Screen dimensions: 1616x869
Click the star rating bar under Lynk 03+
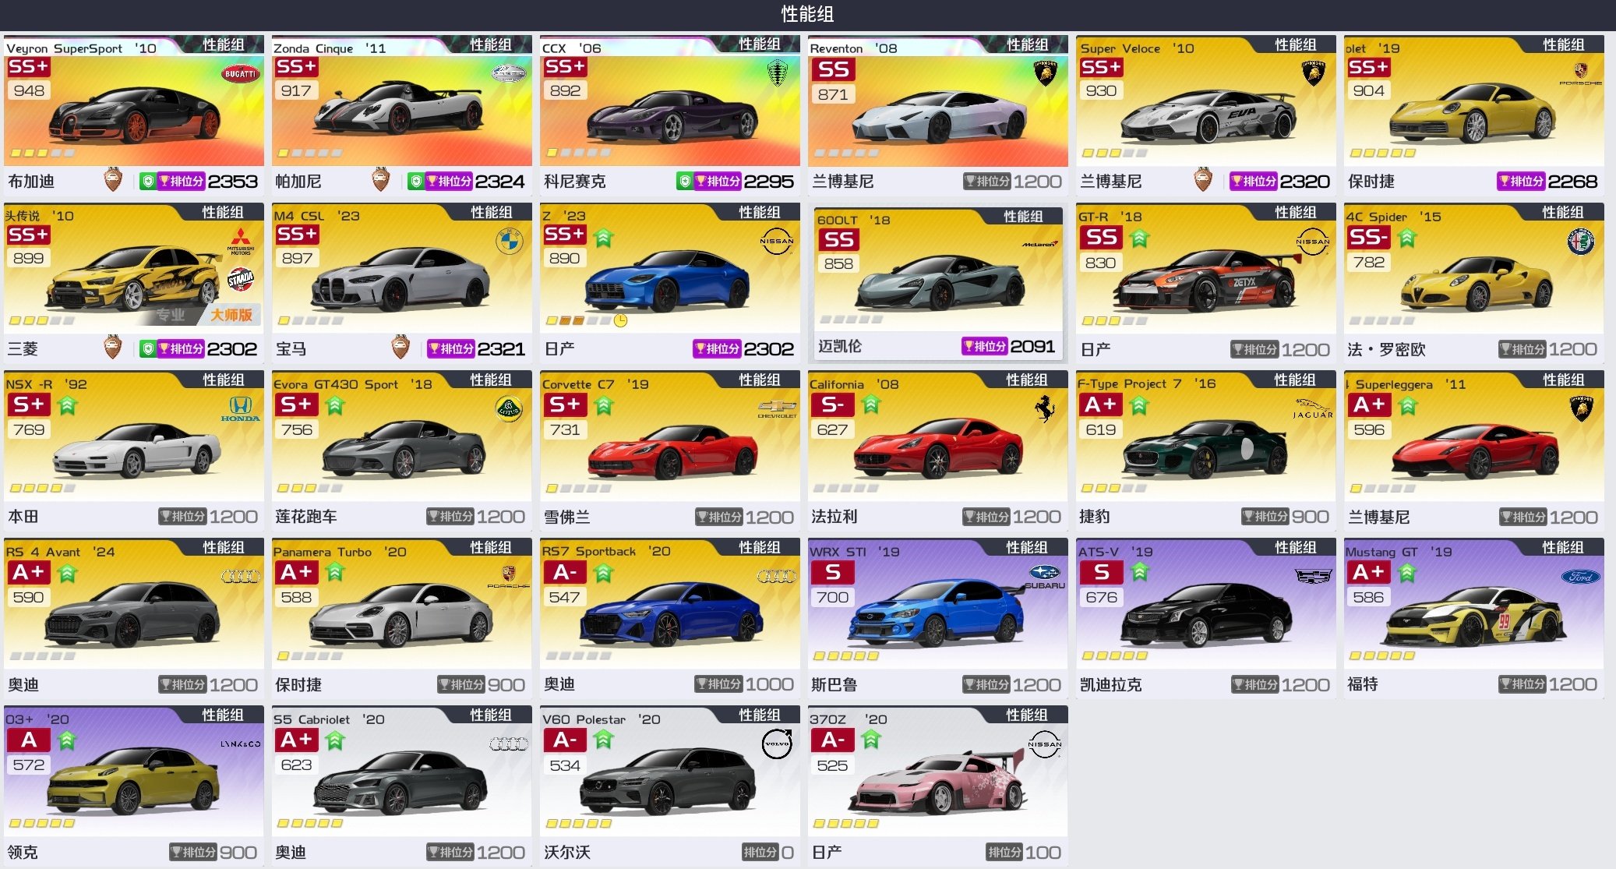coord(42,823)
